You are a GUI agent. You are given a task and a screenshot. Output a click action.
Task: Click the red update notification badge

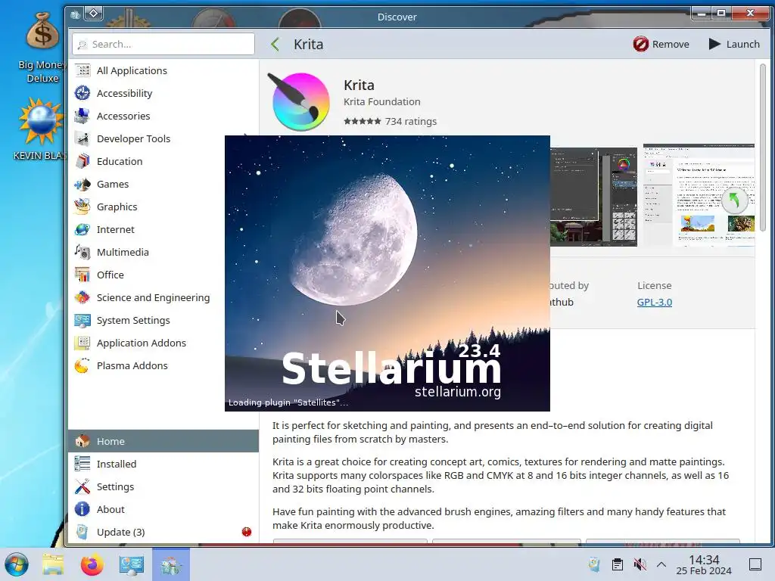[247, 532]
